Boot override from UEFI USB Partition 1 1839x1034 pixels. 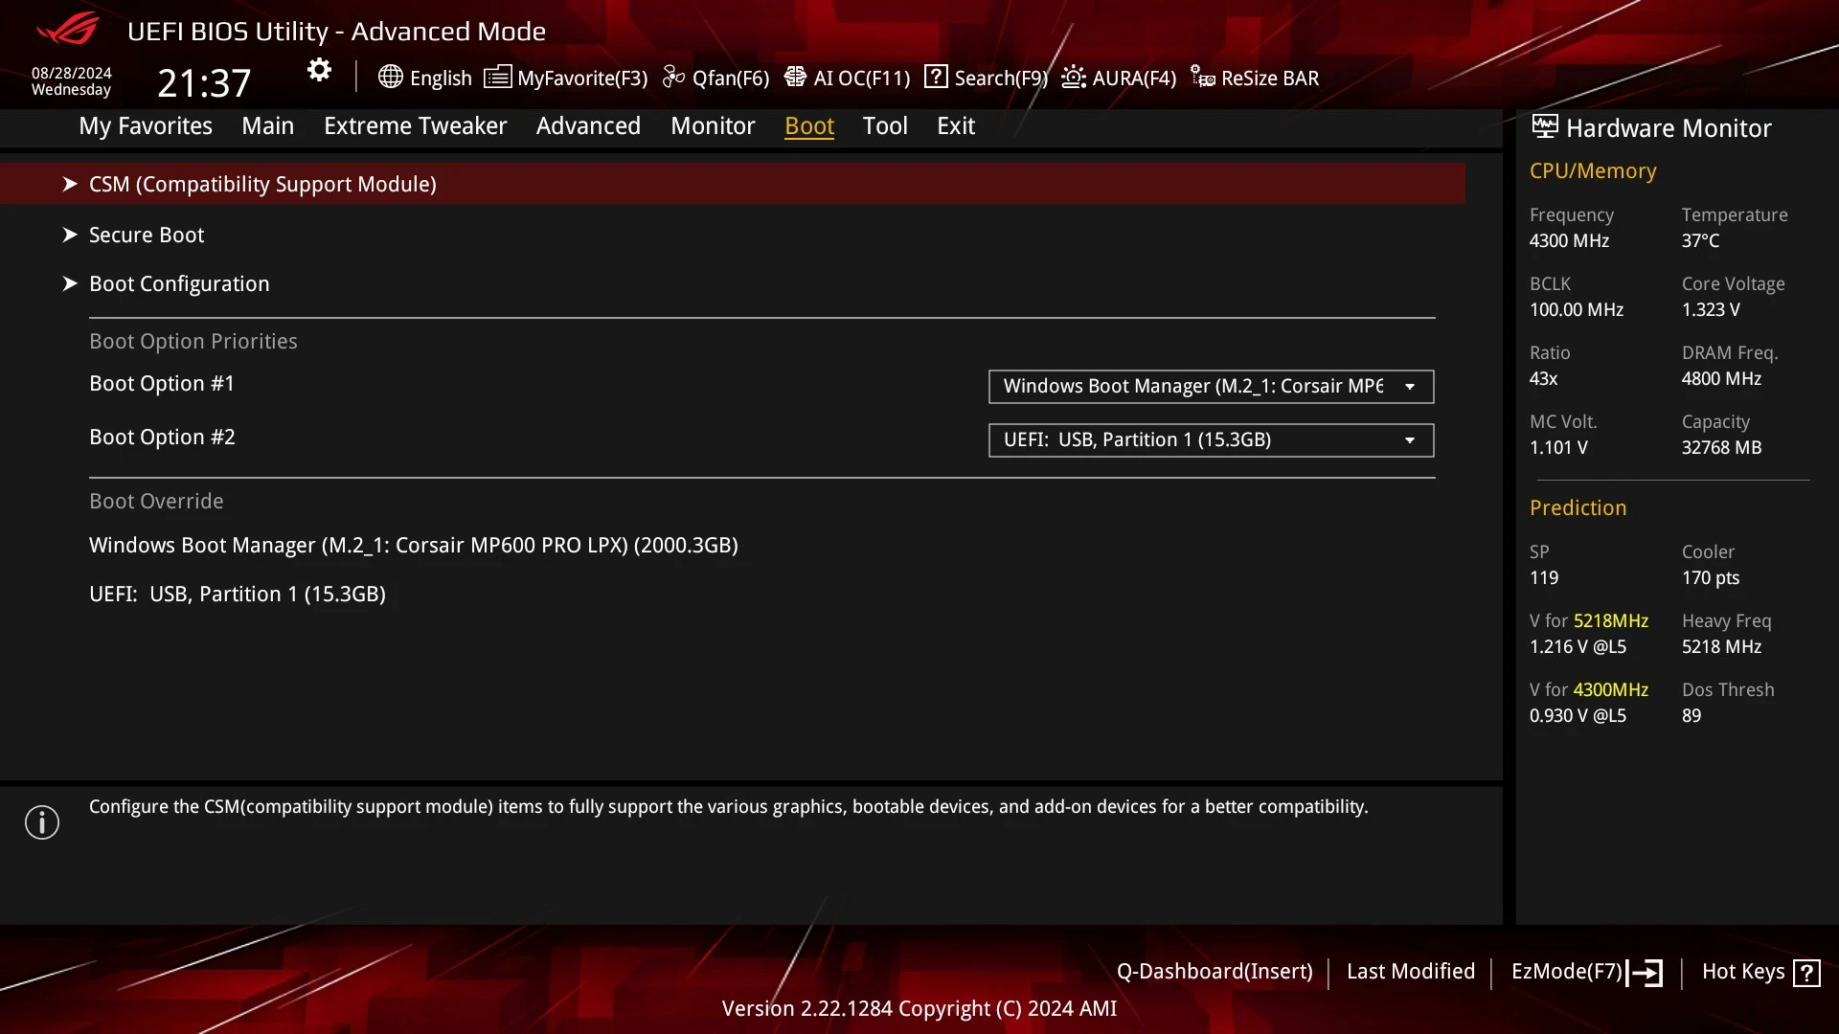pyautogui.click(x=238, y=595)
